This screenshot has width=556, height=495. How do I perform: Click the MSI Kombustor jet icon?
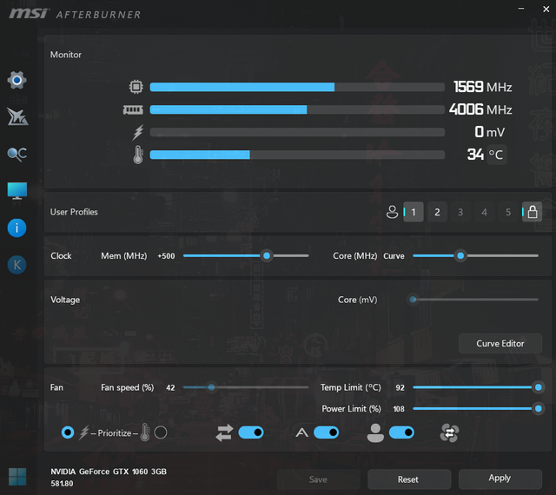tap(17, 117)
